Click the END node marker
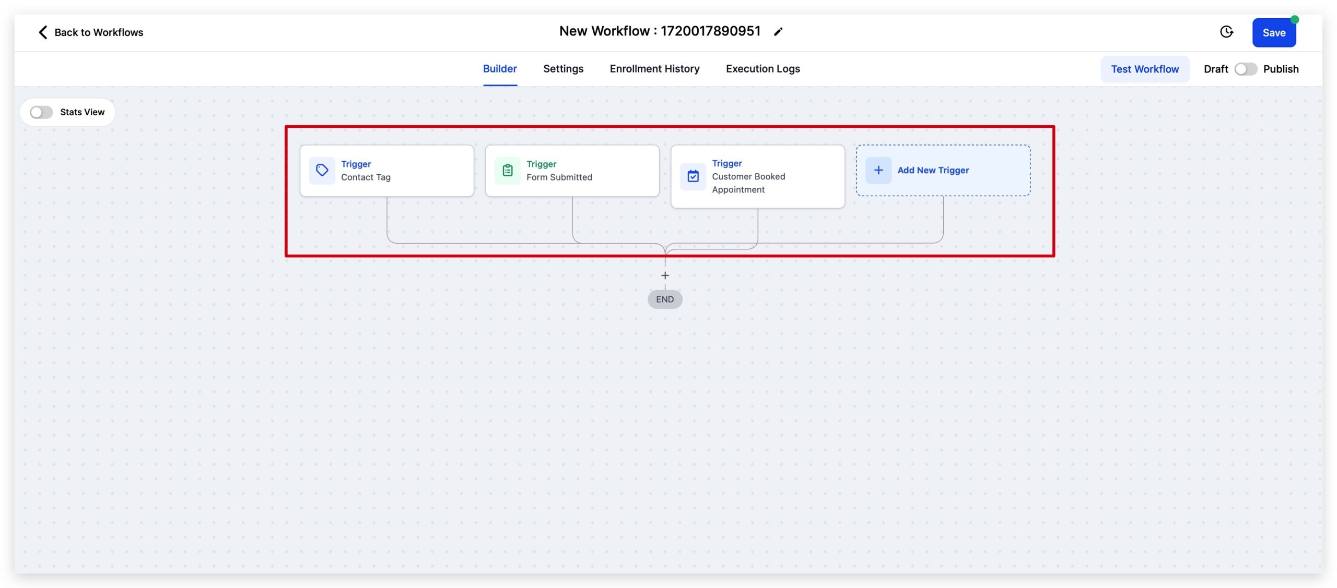 [x=665, y=299]
